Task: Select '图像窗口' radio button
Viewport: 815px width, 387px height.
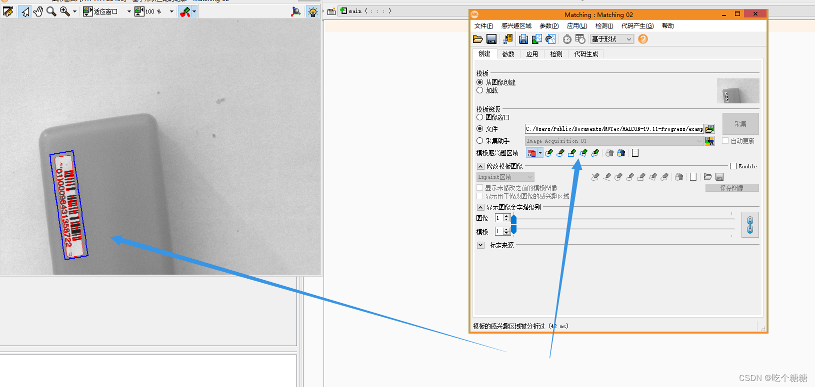Action: [x=480, y=117]
